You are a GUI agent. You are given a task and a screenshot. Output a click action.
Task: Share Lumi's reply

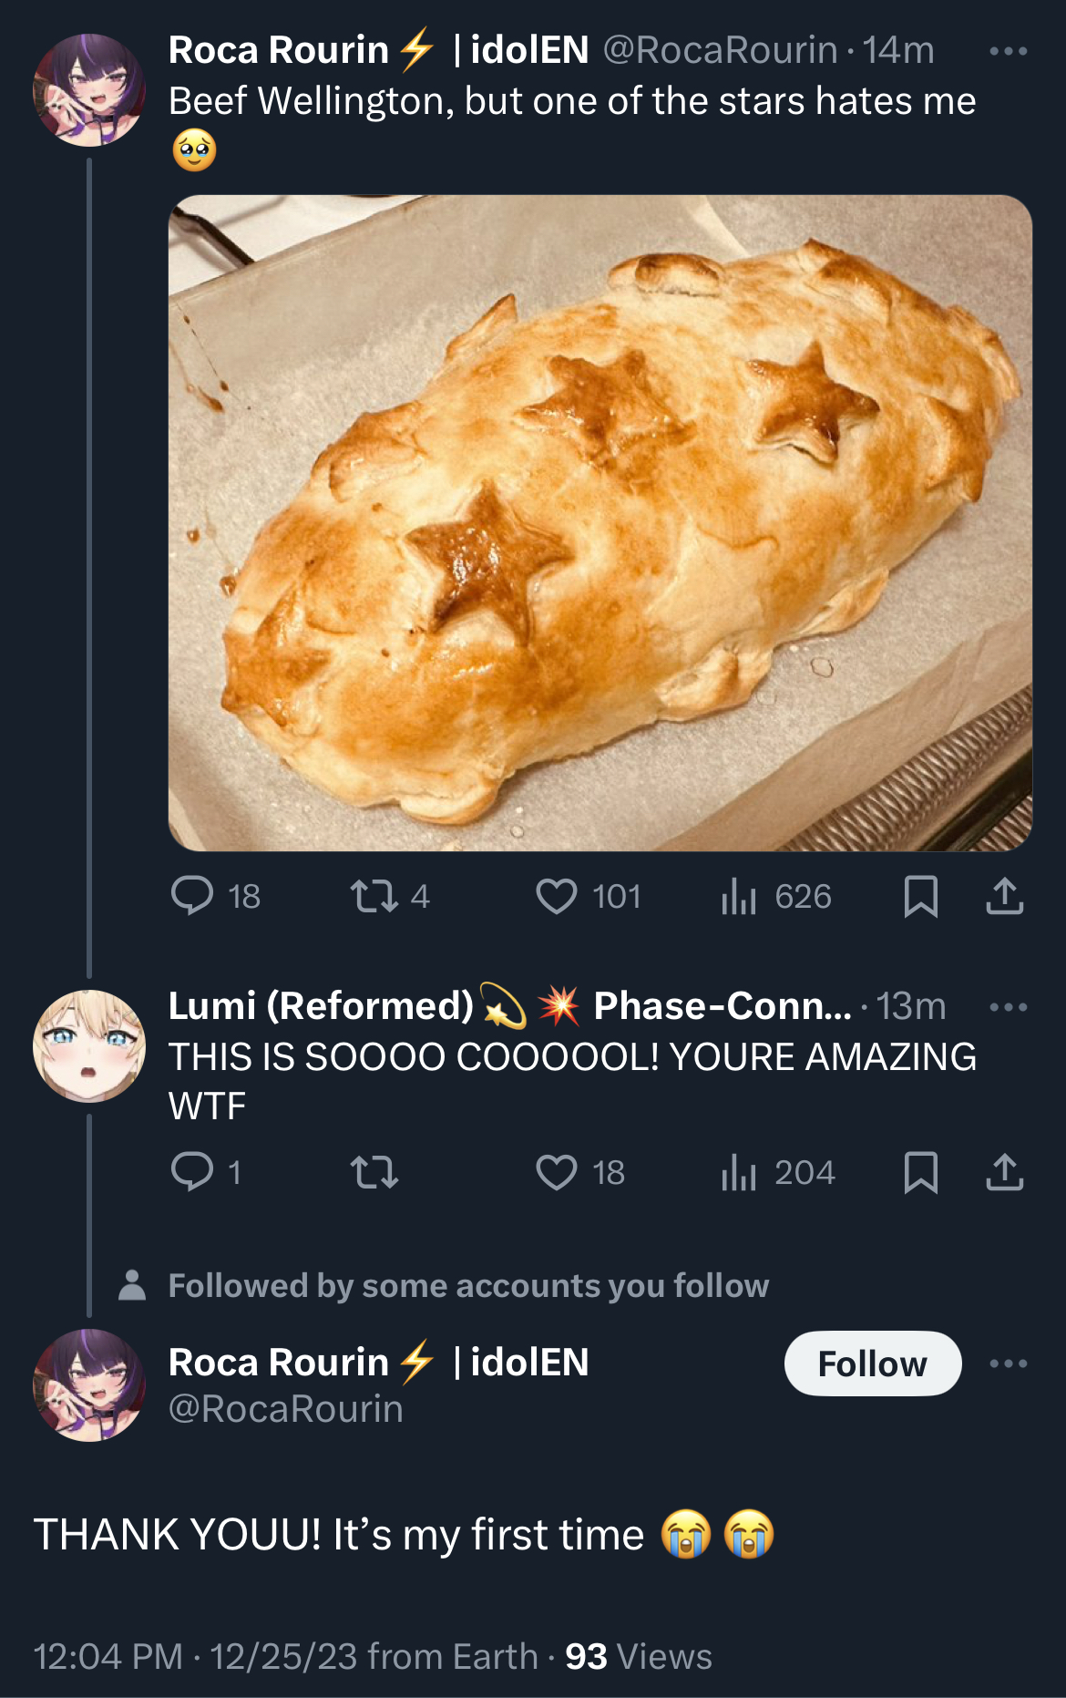[1004, 1171]
